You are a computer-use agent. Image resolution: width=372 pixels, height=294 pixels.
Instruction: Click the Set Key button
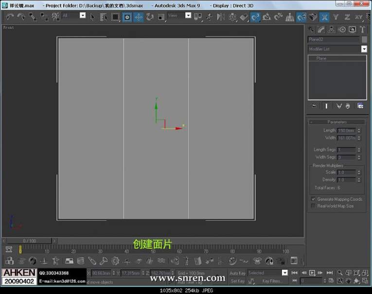point(237,281)
